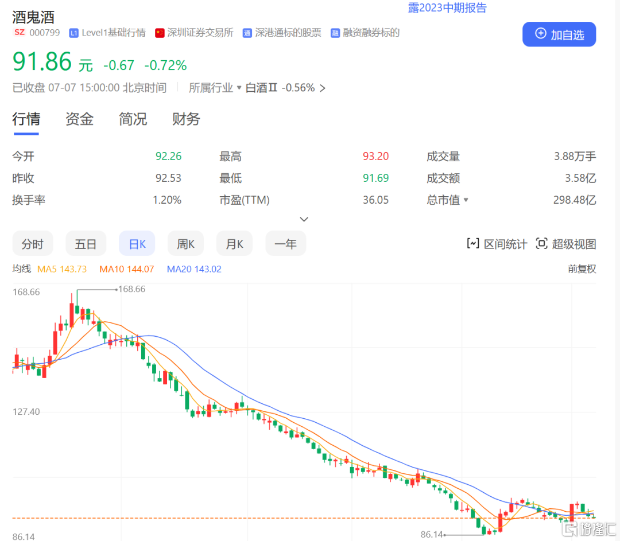Viewport: 620px width, 541px height.
Task: Open the 前复权 adjustment selector
Action: coord(582,268)
